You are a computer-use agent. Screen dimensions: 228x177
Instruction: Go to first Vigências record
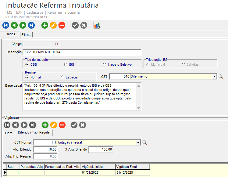(7, 125)
